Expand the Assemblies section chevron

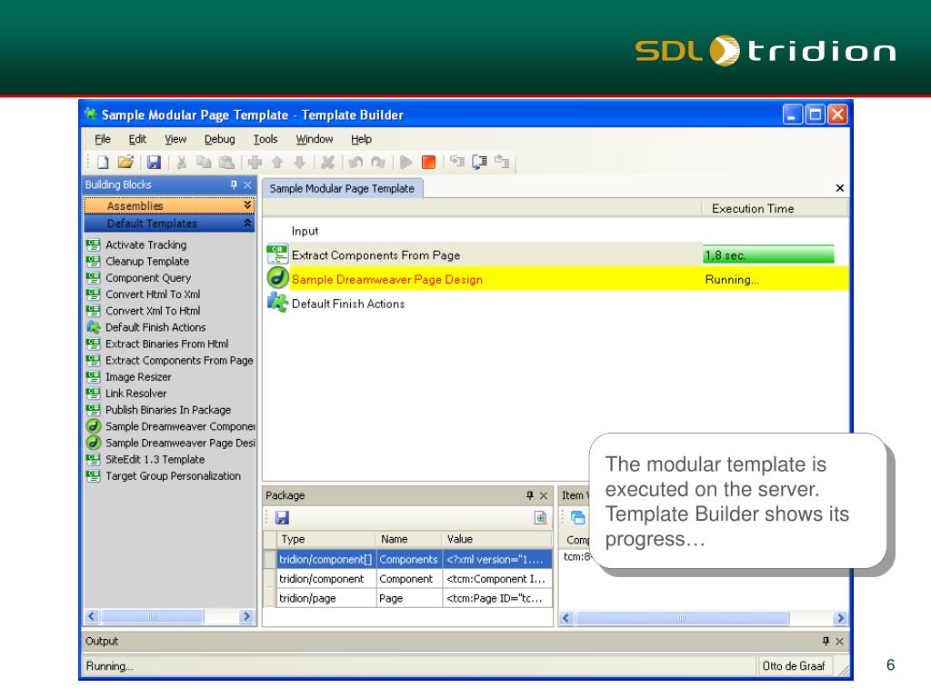point(247,204)
